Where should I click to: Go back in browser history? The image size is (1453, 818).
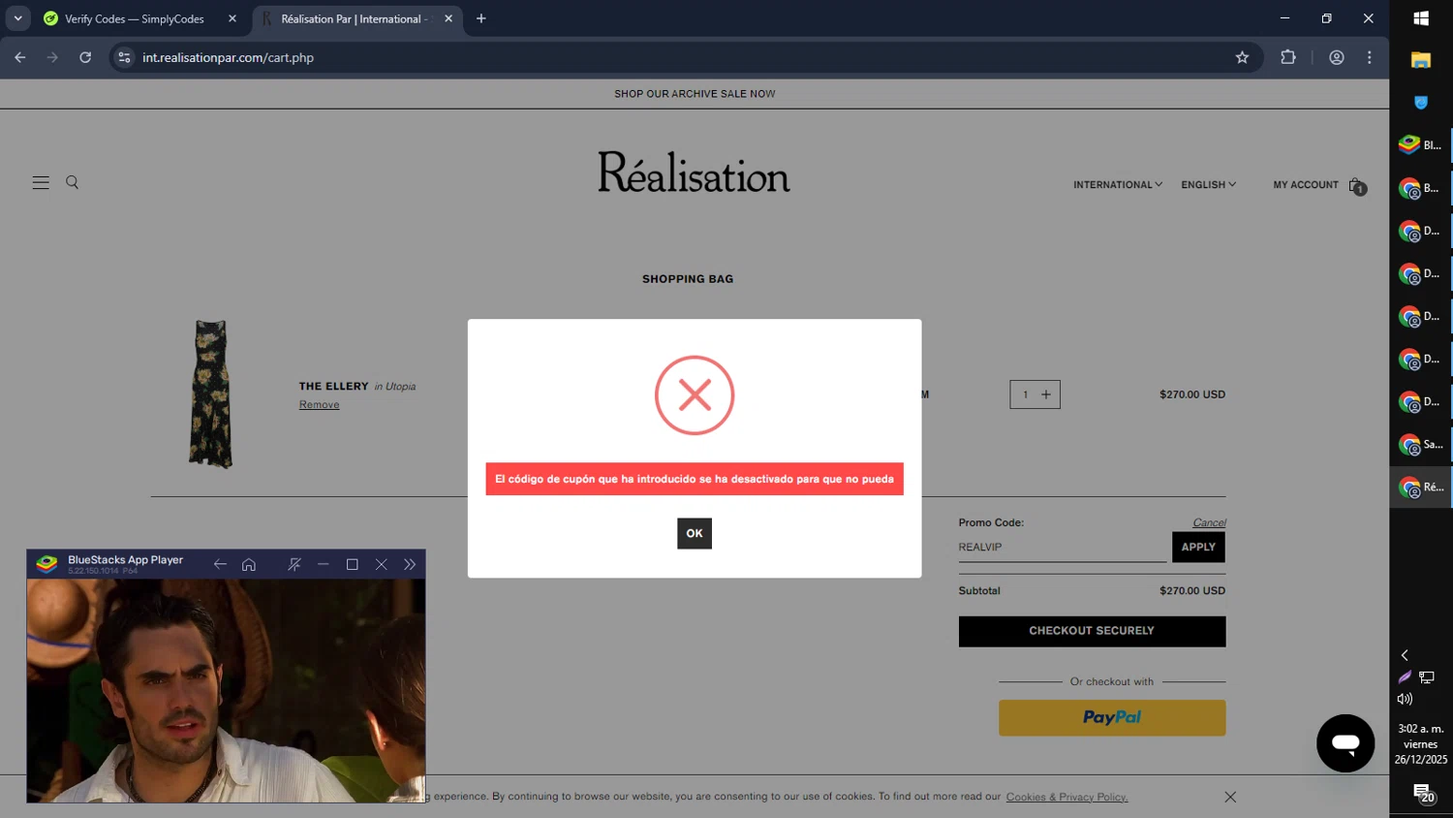[20, 57]
